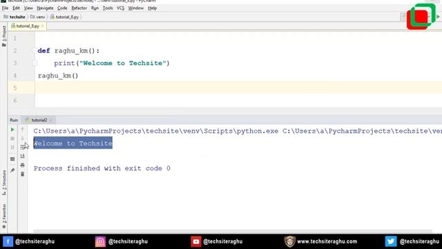
Task: Open the Window menu
Action: (136, 8)
